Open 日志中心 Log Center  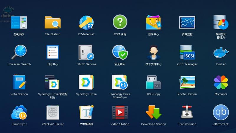[x=53, y=52]
